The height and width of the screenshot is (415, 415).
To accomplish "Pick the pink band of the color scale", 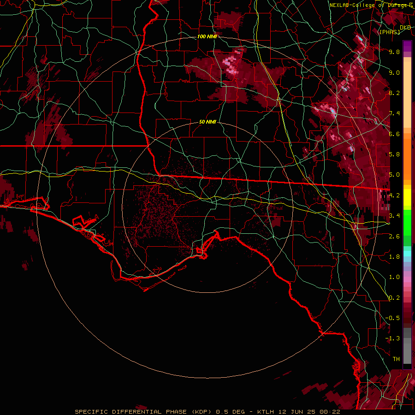I will click(x=407, y=279).
